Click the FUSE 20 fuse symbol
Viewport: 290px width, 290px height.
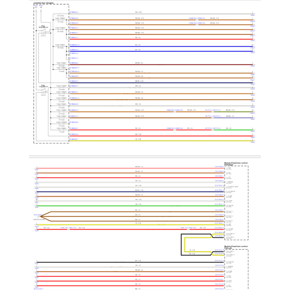61,88
